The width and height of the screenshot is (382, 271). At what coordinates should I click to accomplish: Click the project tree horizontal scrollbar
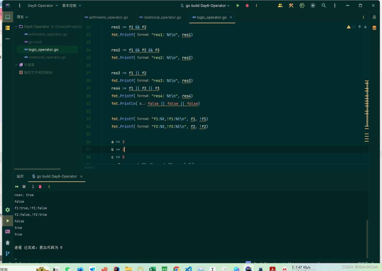37,169
